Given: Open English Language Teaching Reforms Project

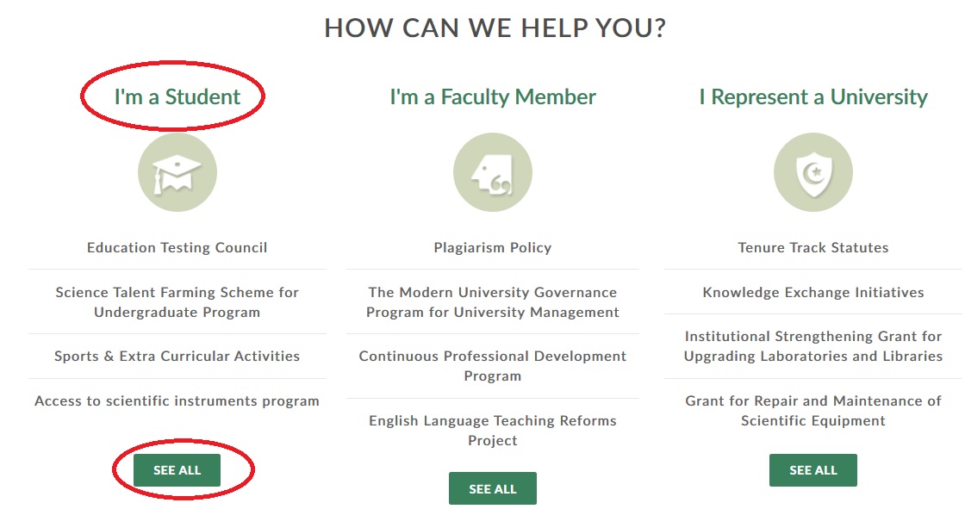Looking at the screenshot, I should [x=492, y=431].
